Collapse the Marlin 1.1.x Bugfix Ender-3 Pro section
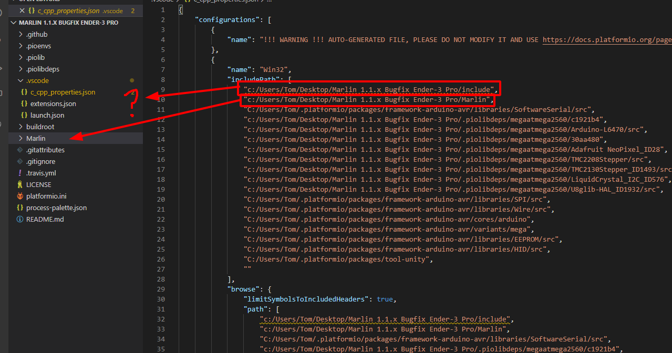 [x=14, y=23]
